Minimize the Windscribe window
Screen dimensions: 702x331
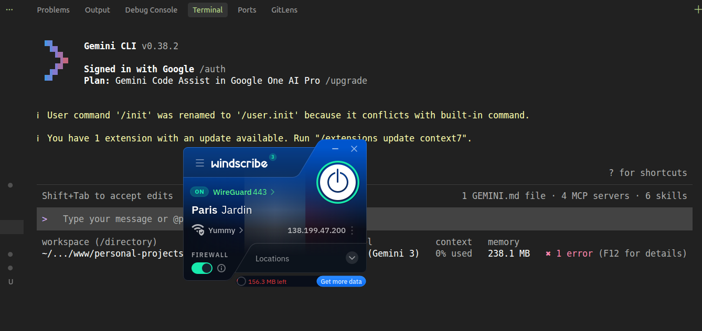(335, 149)
